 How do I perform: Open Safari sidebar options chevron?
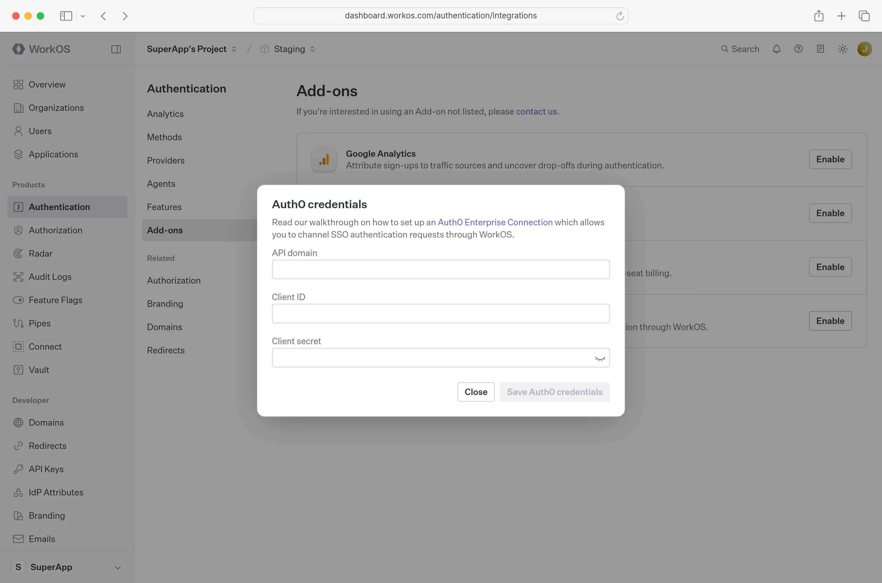coord(83,16)
